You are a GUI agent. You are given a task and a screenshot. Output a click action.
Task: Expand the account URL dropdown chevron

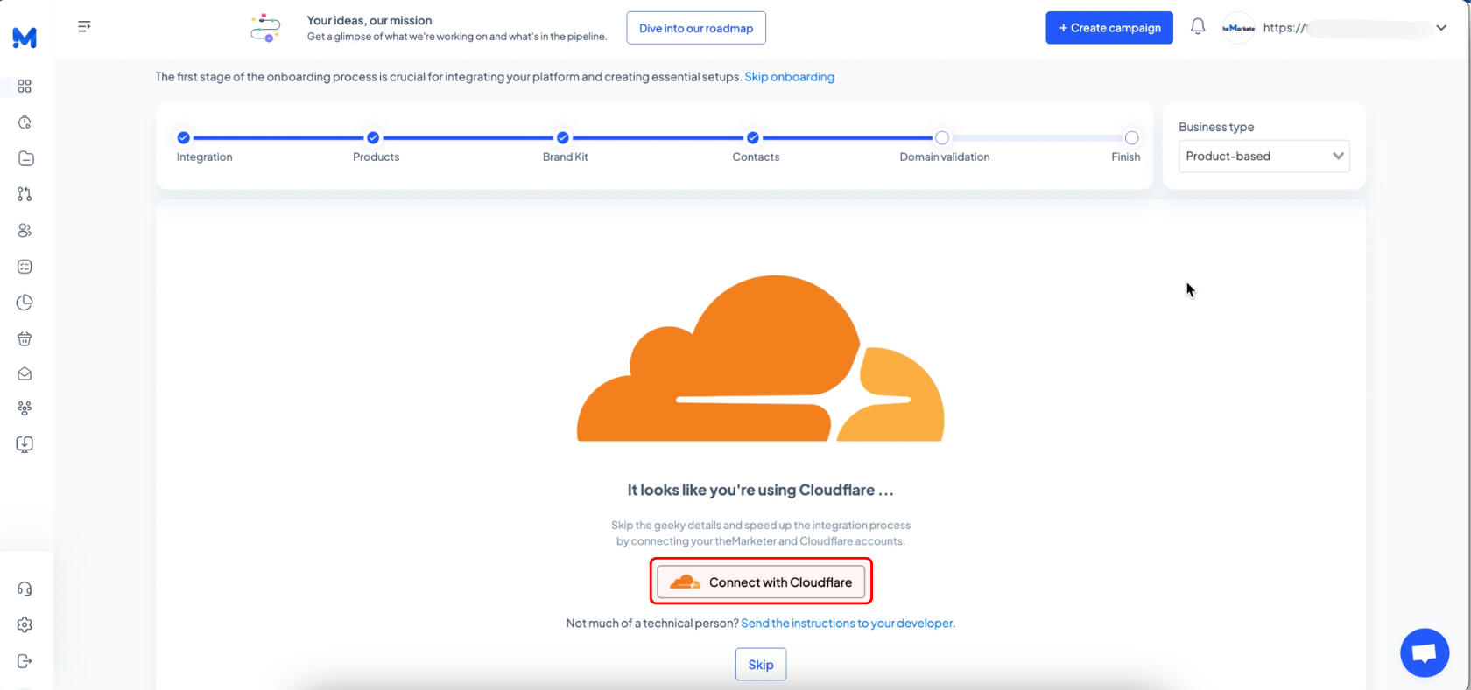coord(1441,28)
